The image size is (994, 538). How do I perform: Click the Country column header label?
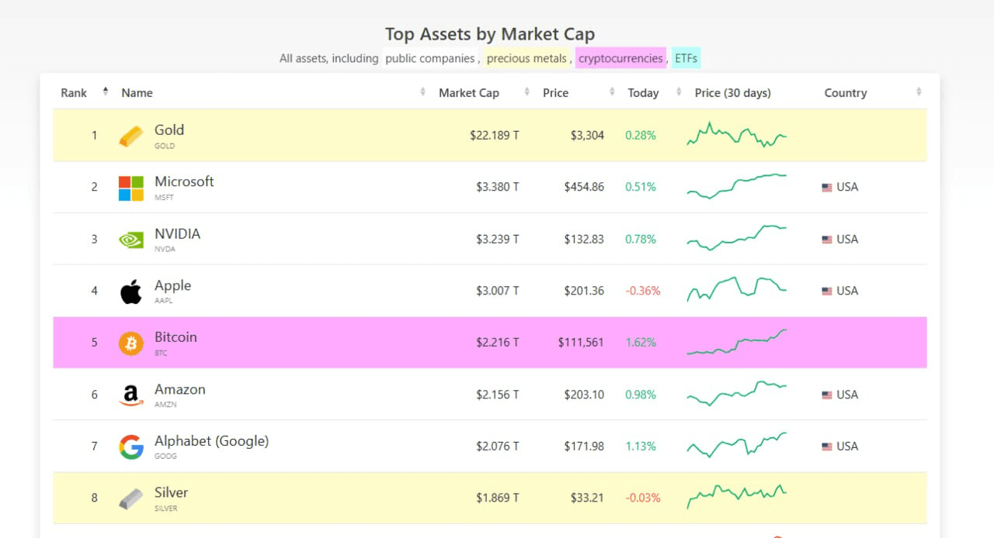[x=846, y=93]
